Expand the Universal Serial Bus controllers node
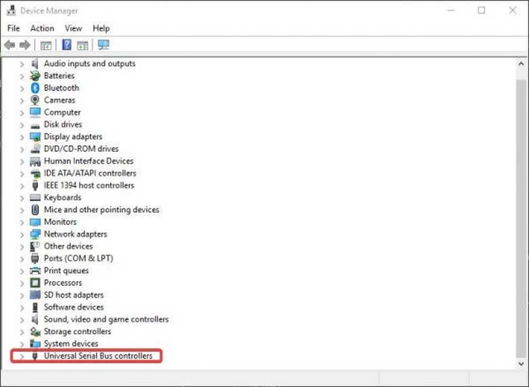This screenshot has width=529, height=387. [x=22, y=356]
